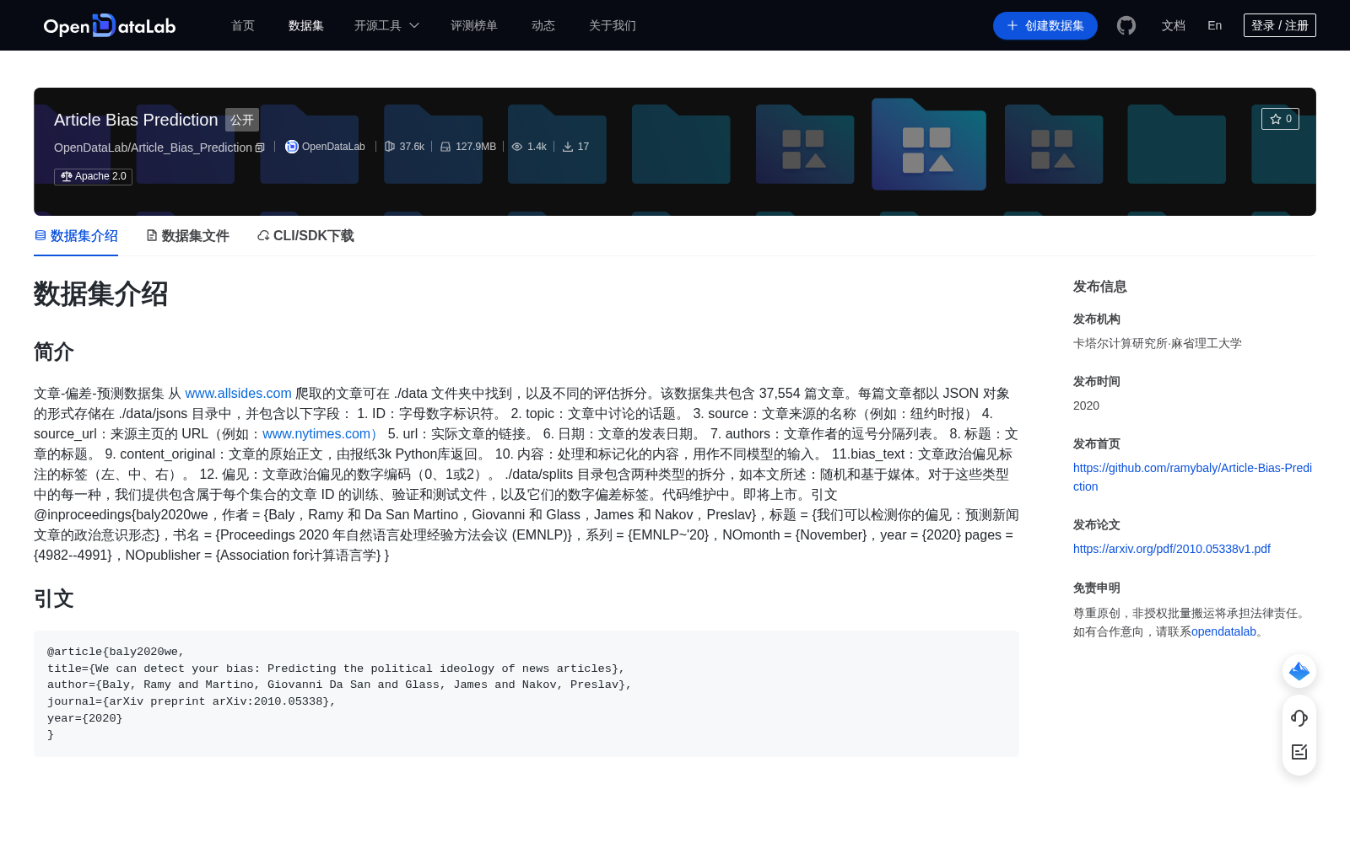
Task: Switch language to En
Action: pos(1214,25)
